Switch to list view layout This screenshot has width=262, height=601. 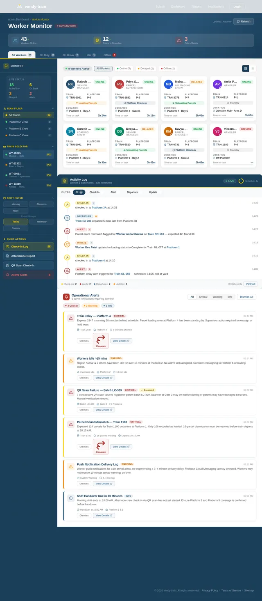coord(253,69)
